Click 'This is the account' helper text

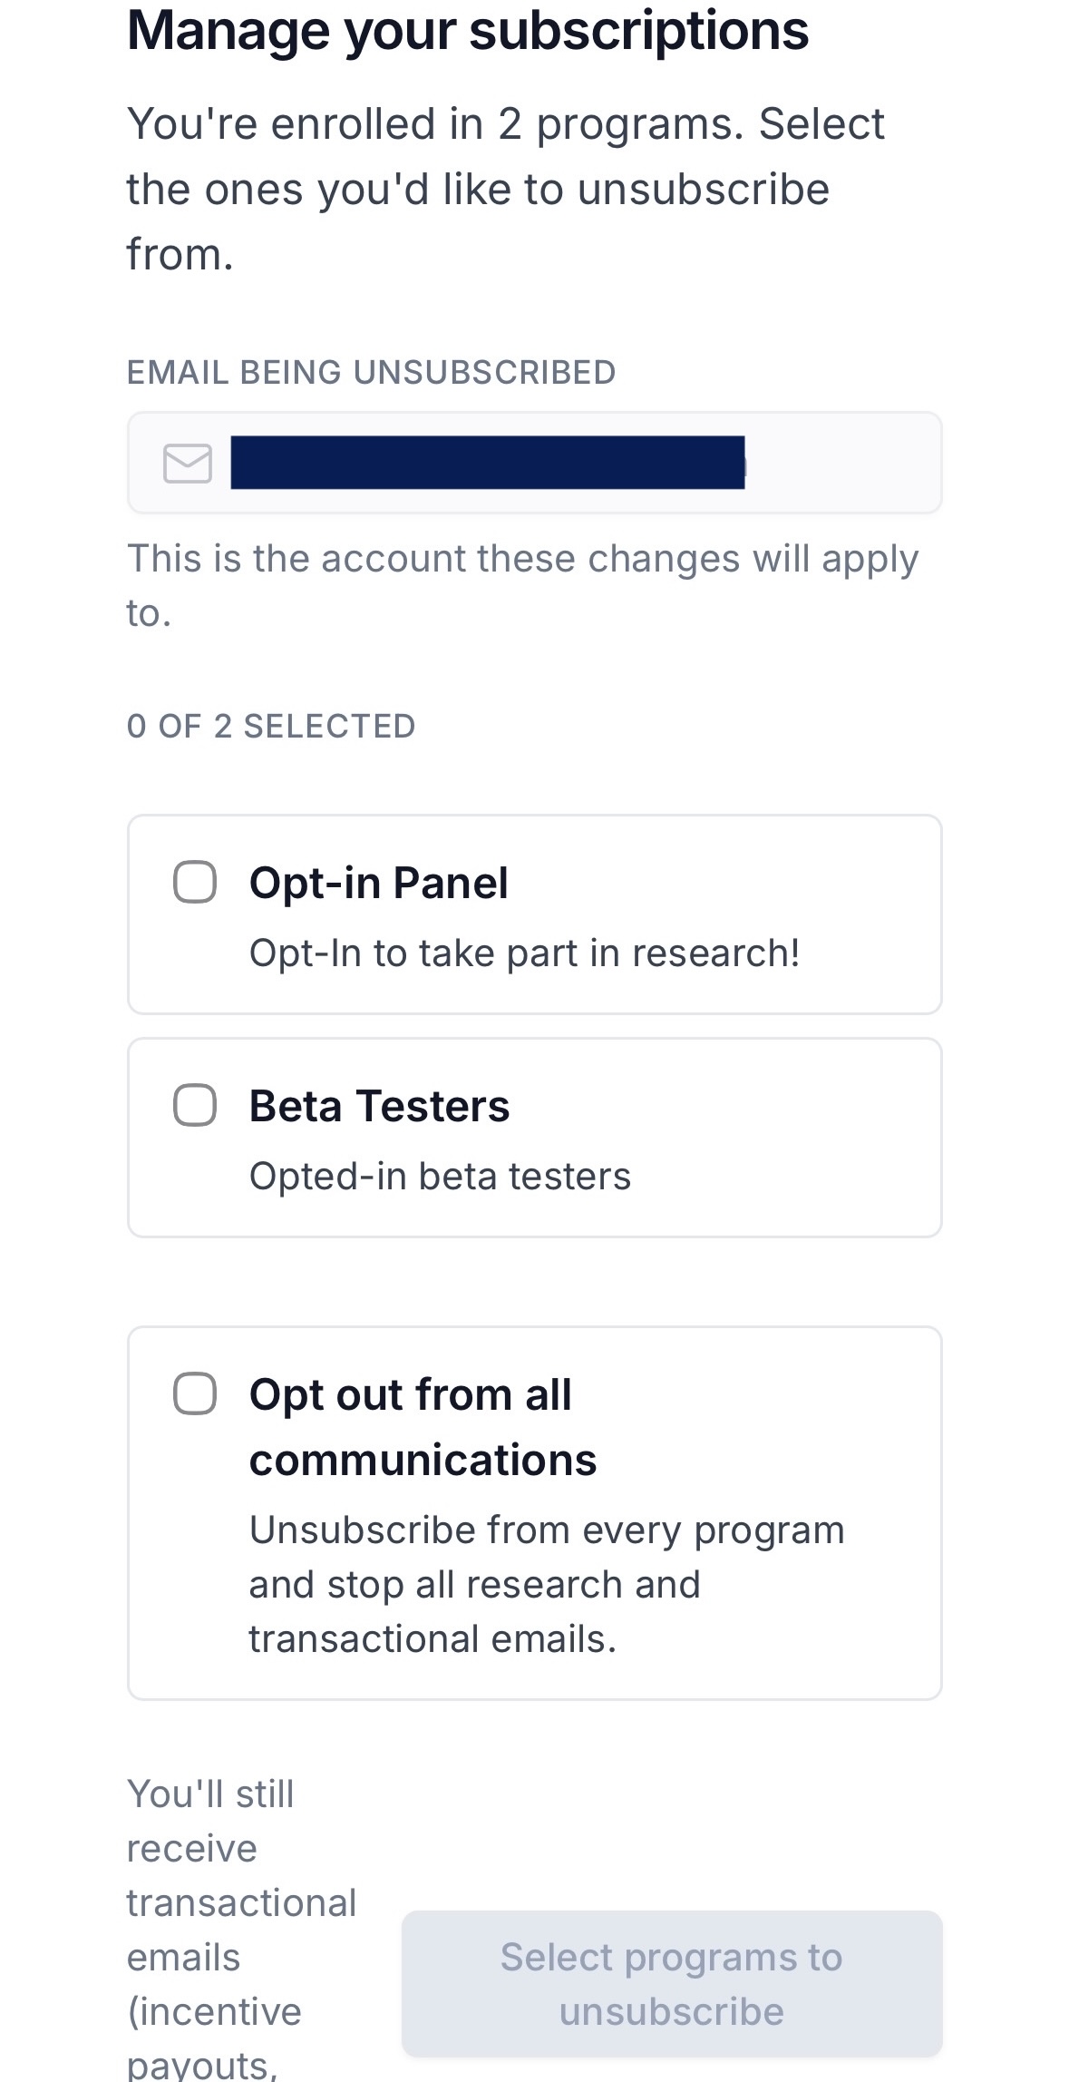pyautogui.click(x=522, y=586)
